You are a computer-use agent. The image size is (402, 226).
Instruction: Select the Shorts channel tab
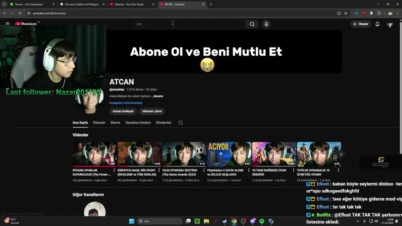click(x=115, y=123)
